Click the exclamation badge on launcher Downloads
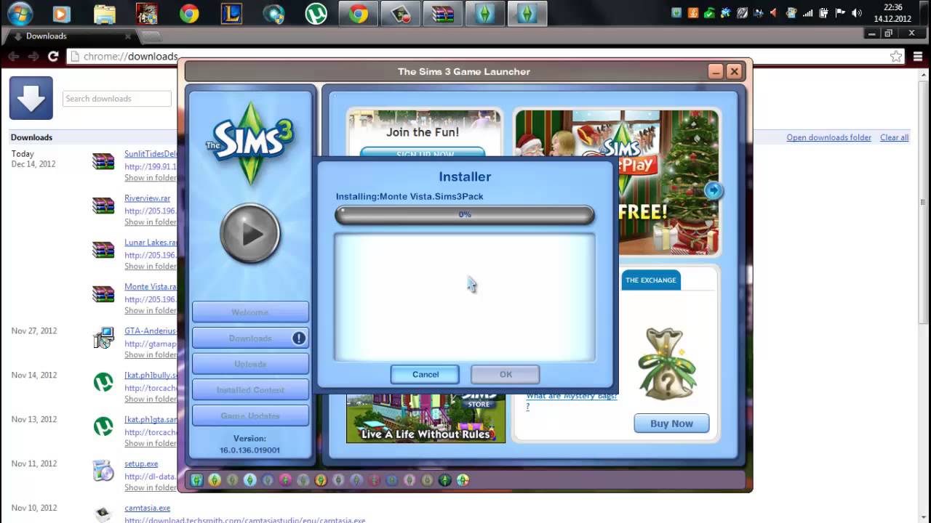 (x=299, y=338)
